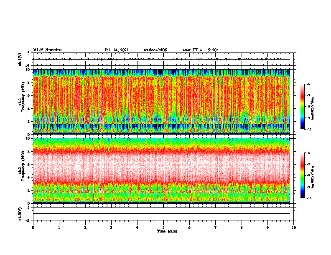This screenshot has height=255, width=331.
Task: Select the date text "Jul 14, 2021"
Action: click(117, 50)
